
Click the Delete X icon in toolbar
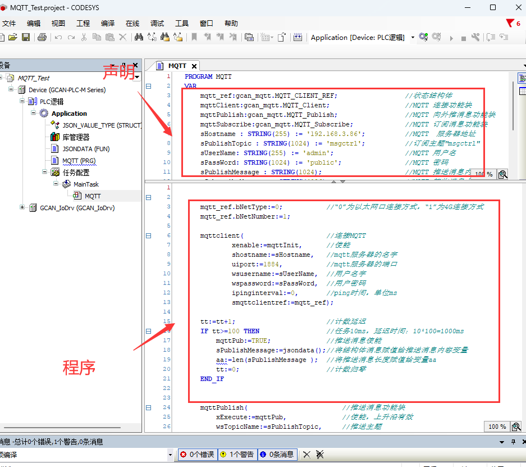coord(122,38)
